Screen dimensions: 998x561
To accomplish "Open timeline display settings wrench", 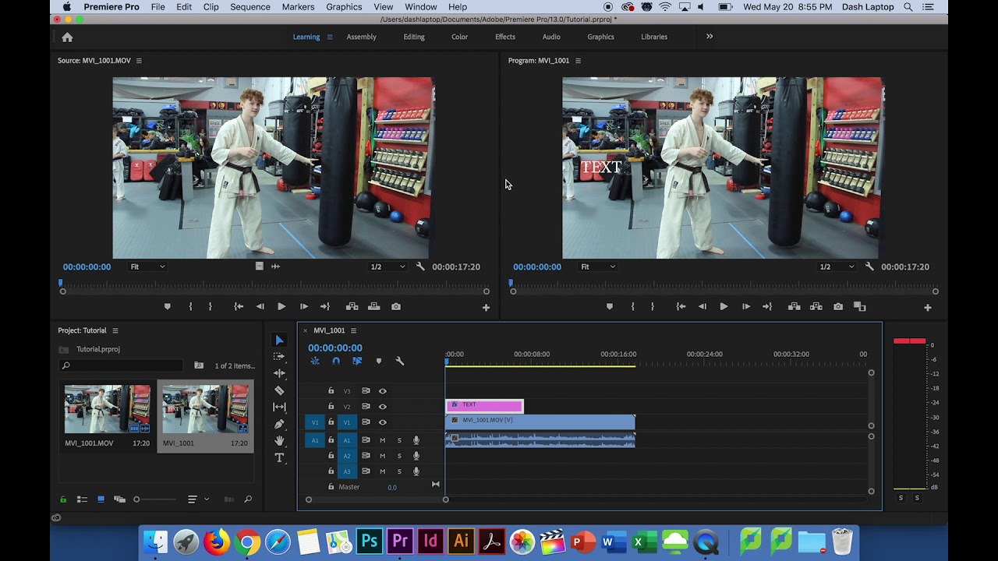I will tap(399, 361).
